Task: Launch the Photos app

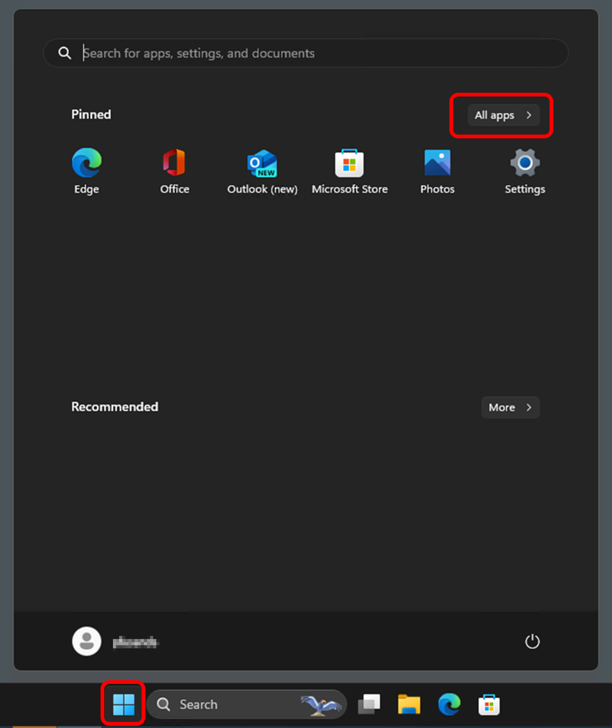Action: coord(437,171)
